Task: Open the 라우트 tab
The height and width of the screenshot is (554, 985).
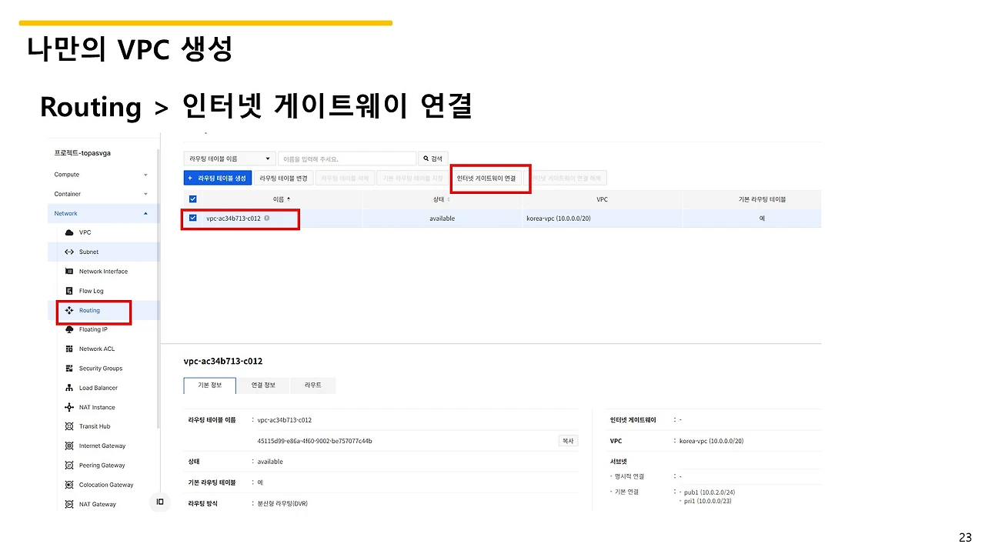Action: point(313,384)
